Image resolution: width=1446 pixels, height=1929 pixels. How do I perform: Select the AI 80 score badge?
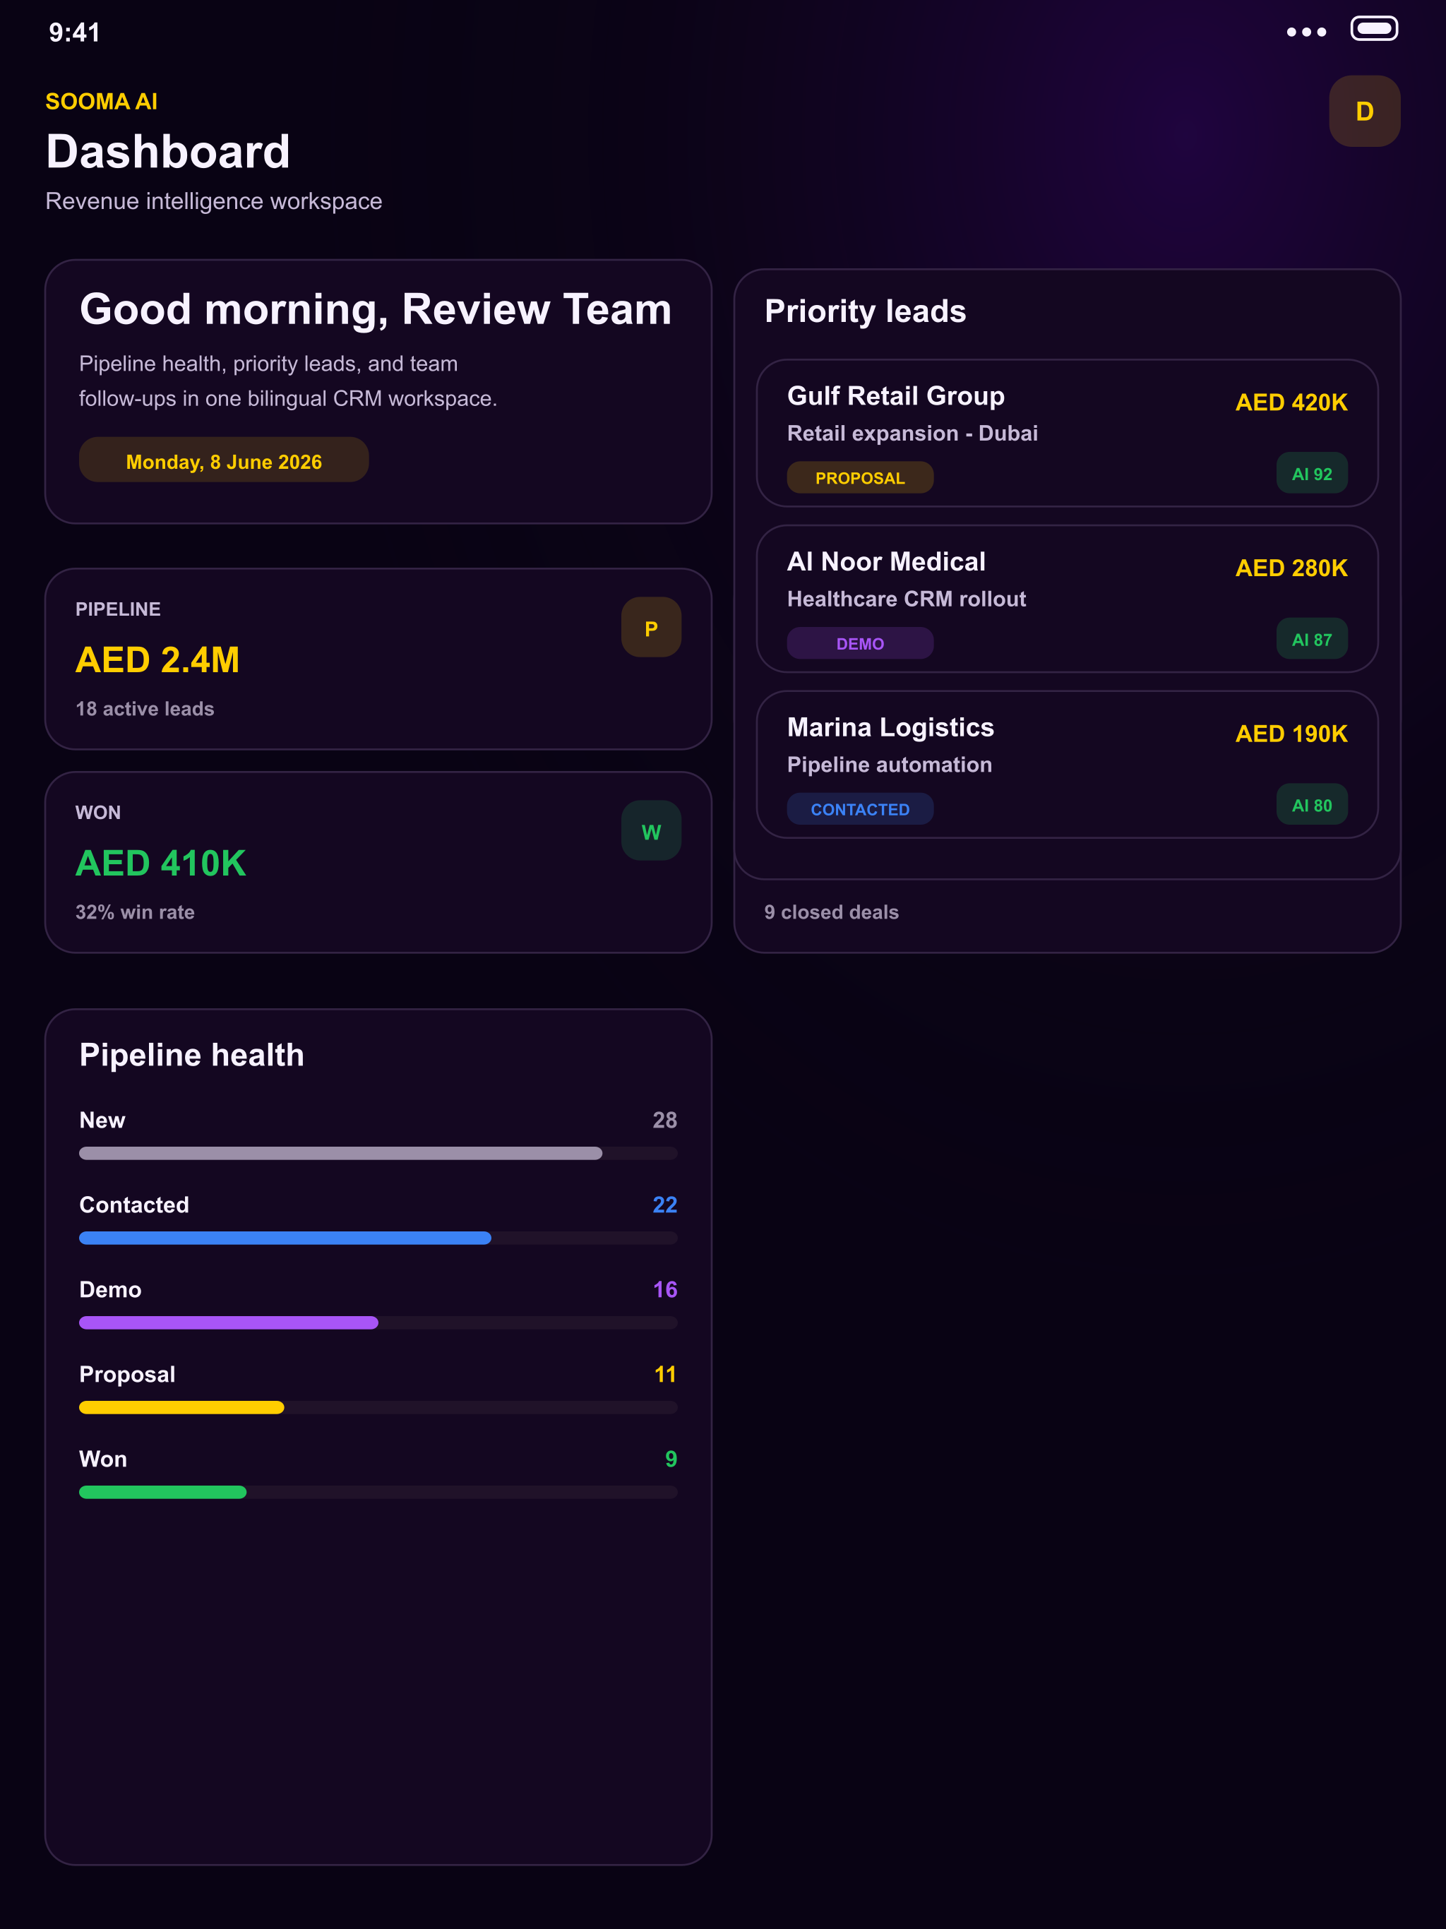tap(1312, 804)
